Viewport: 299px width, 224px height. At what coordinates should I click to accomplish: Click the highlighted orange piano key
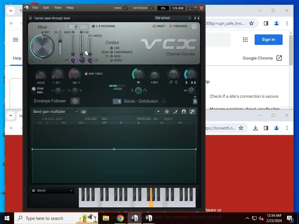pos(151,204)
